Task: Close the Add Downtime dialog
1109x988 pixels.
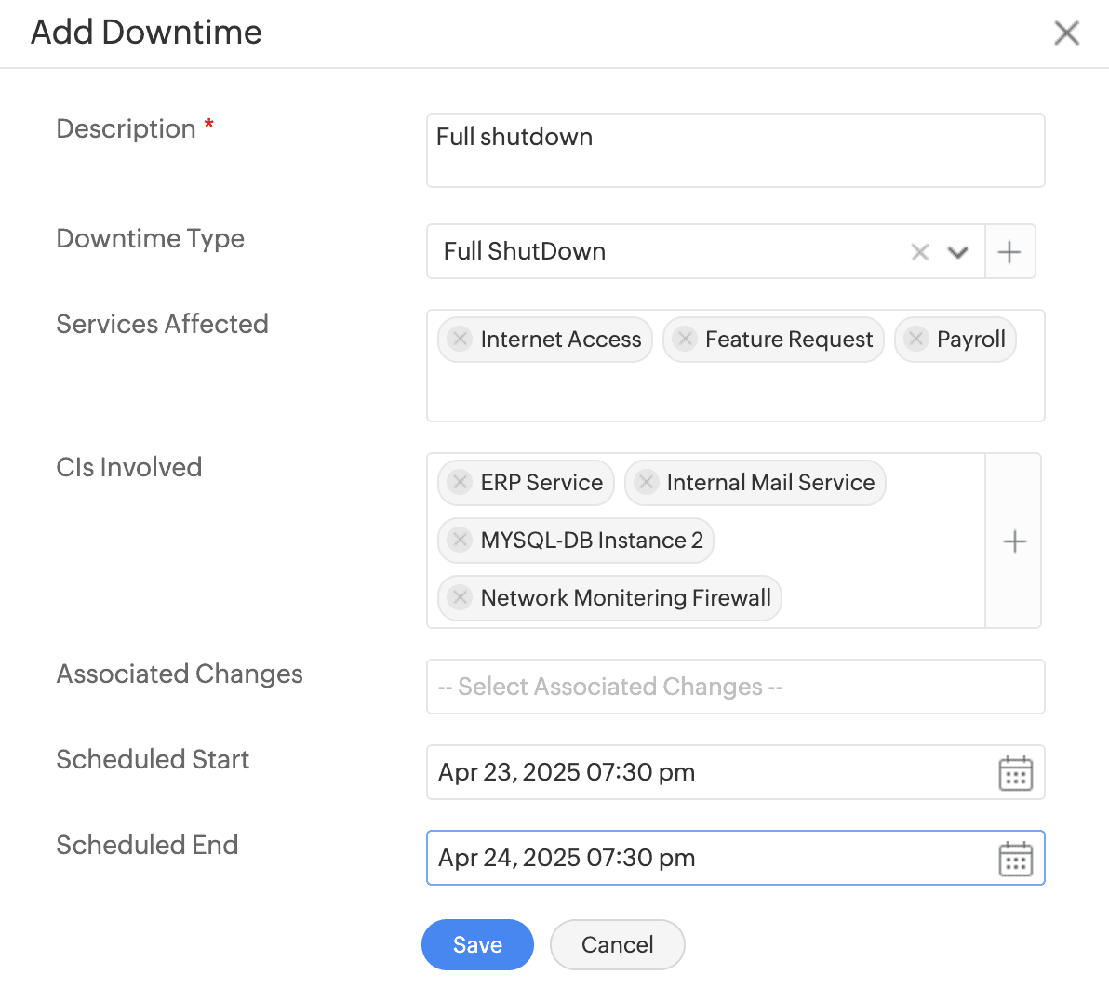Action: click(1066, 33)
